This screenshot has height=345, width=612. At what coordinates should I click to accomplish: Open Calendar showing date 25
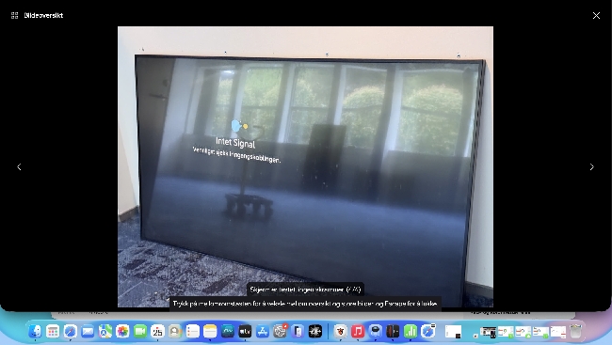pyautogui.click(x=157, y=331)
